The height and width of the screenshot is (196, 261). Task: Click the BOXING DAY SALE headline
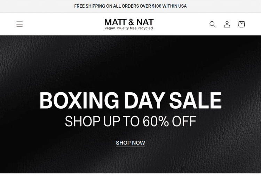point(130,100)
